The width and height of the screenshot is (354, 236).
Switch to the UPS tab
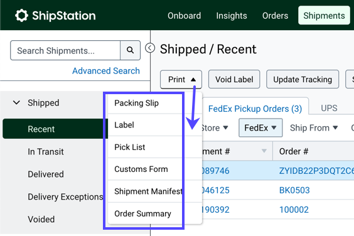pos(329,108)
